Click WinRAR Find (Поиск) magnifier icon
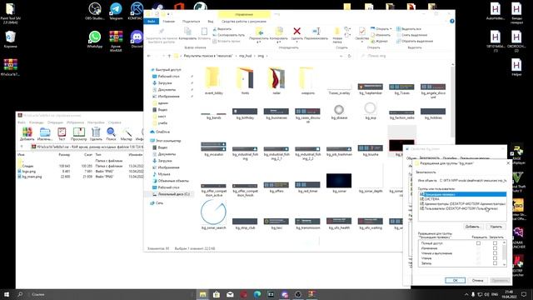The height and width of the screenshot is (300, 533). click(x=111, y=132)
